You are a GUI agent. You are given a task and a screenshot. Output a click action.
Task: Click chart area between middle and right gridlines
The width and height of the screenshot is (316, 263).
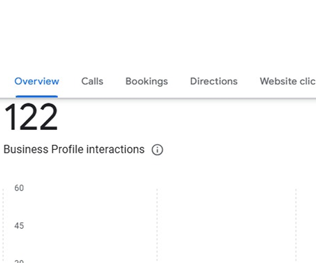coord(226,225)
